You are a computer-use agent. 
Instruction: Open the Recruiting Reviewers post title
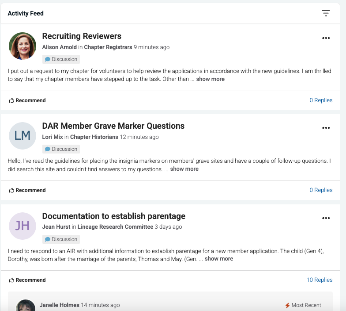pyautogui.click(x=82, y=36)
